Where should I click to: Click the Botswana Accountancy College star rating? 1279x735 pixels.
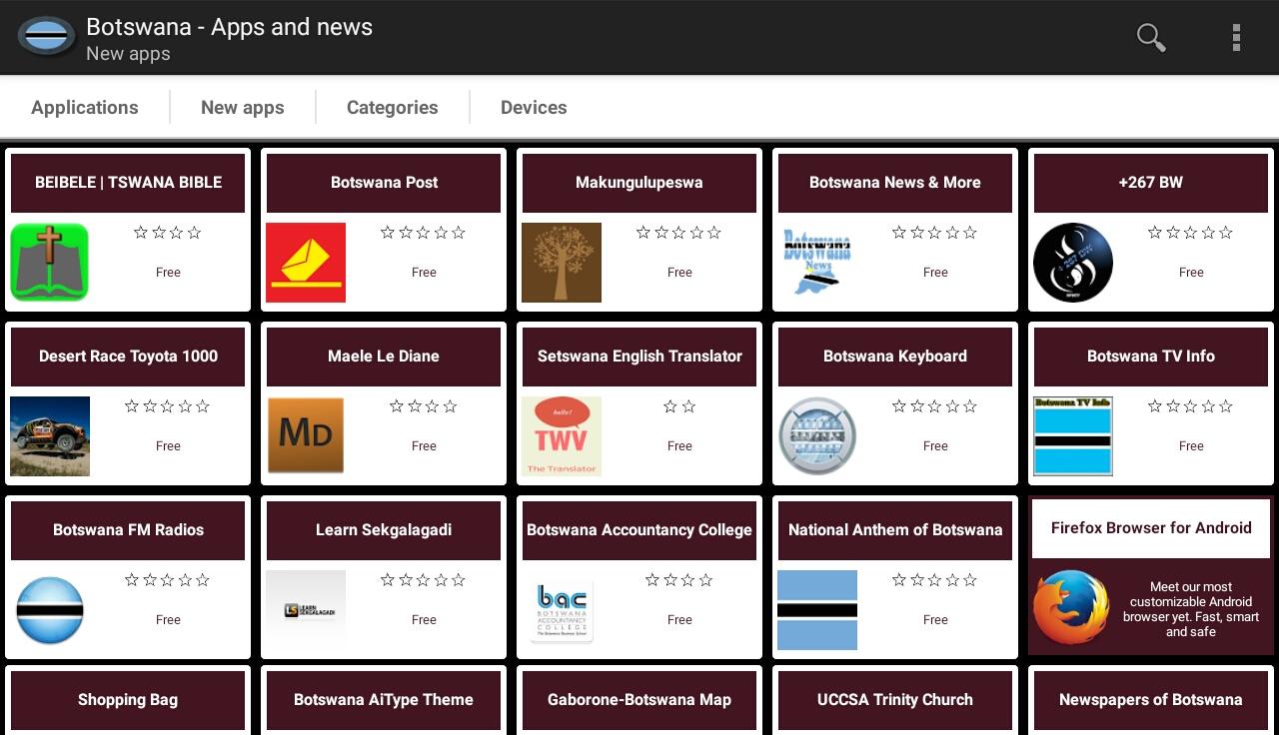[679, 580]
